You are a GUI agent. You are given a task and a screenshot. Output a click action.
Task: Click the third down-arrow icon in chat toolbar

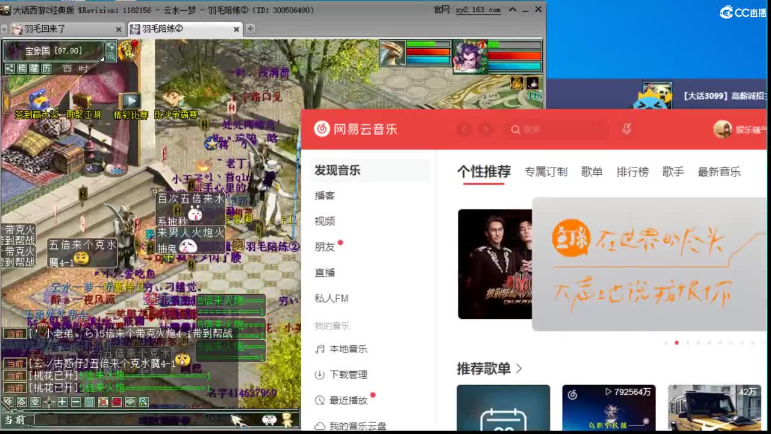click(36, 402)
